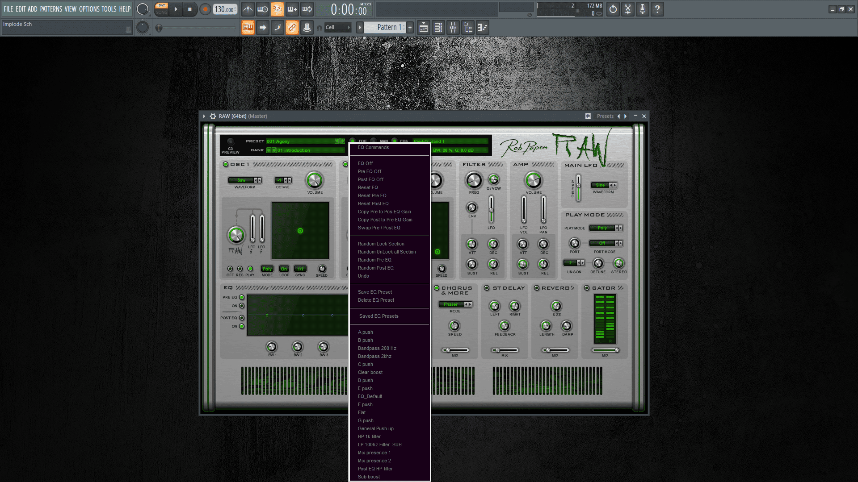Toggle OSC 1 LFO Loop On button
Screen dimensions: 858x482
point(284,269)
